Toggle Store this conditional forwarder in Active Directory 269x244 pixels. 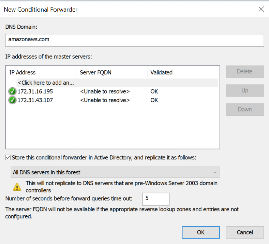8,157
